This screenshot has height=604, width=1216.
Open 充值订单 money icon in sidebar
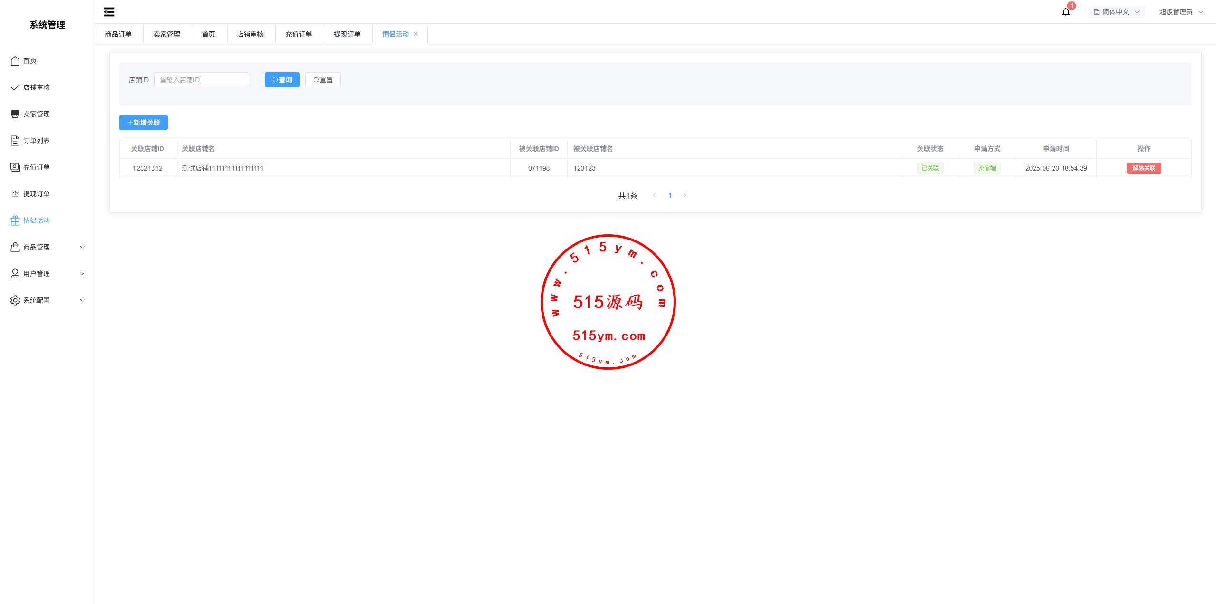click(x=15, y=167)
